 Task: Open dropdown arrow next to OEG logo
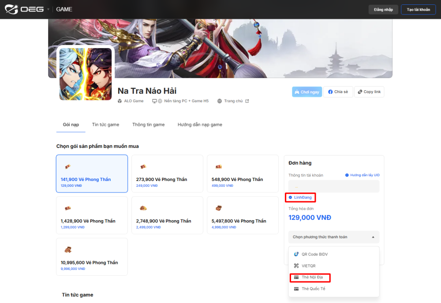point(48,9)
